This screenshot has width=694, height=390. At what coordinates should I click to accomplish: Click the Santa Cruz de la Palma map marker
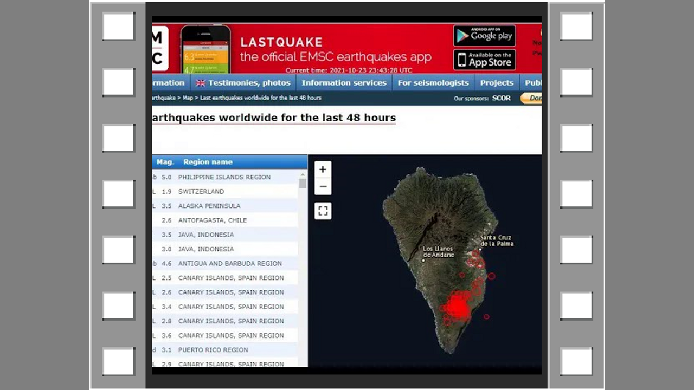click(480, 249)
